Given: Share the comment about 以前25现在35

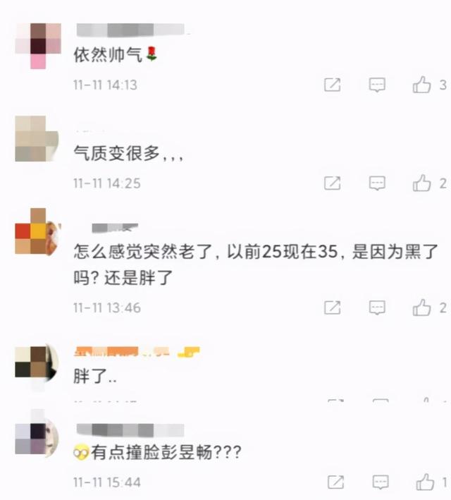Looking at the screenshot, I should pos(333,307).
